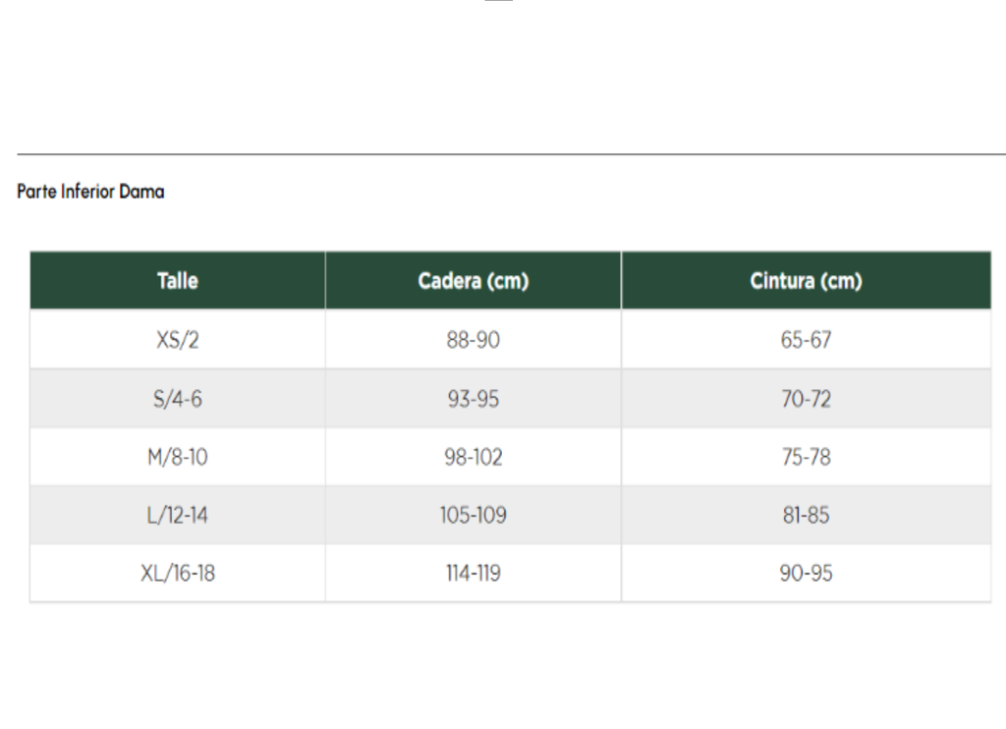Click the 75-78 waist measurement cell
Screen dimensions: 1006x729
[806, 457]
